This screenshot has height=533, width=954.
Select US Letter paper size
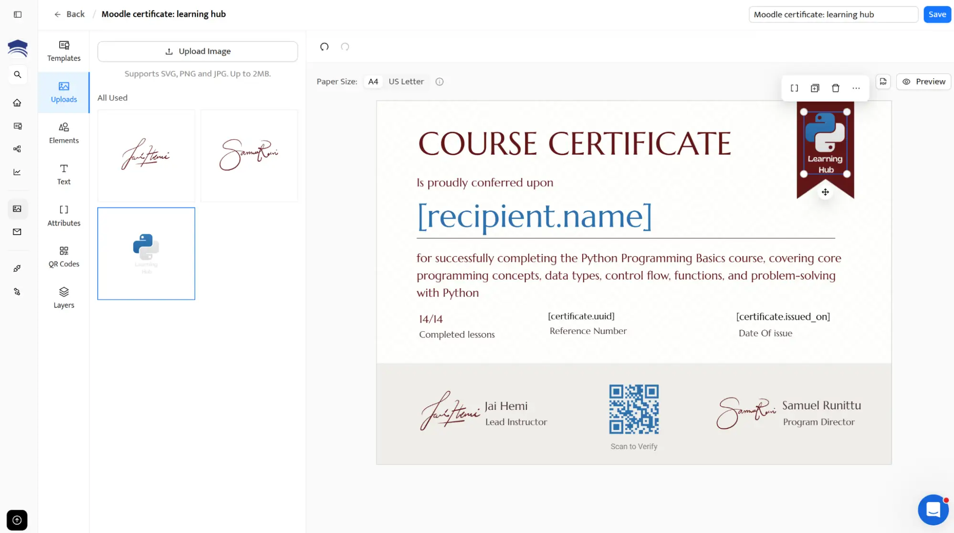(406, 82)
